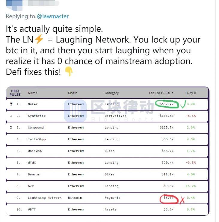Sort by 1 Day % column header
The height and width of the screenshot is (222, 219).
[x=191, y=93]
